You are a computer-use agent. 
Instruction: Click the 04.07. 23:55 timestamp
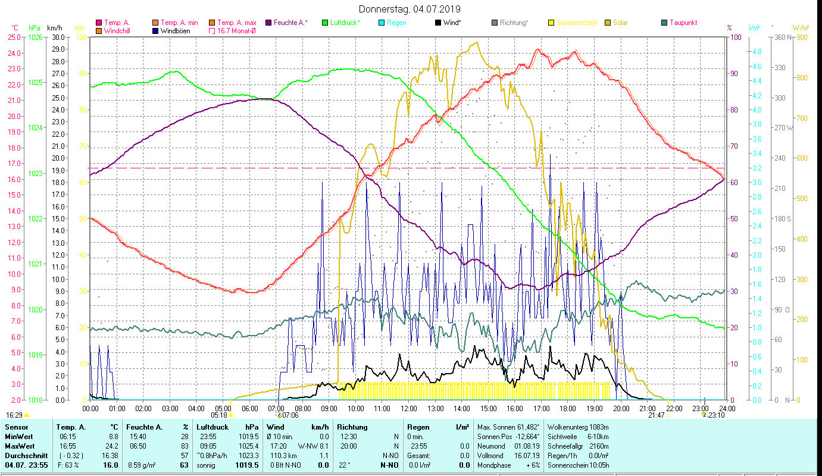(25, 465)
